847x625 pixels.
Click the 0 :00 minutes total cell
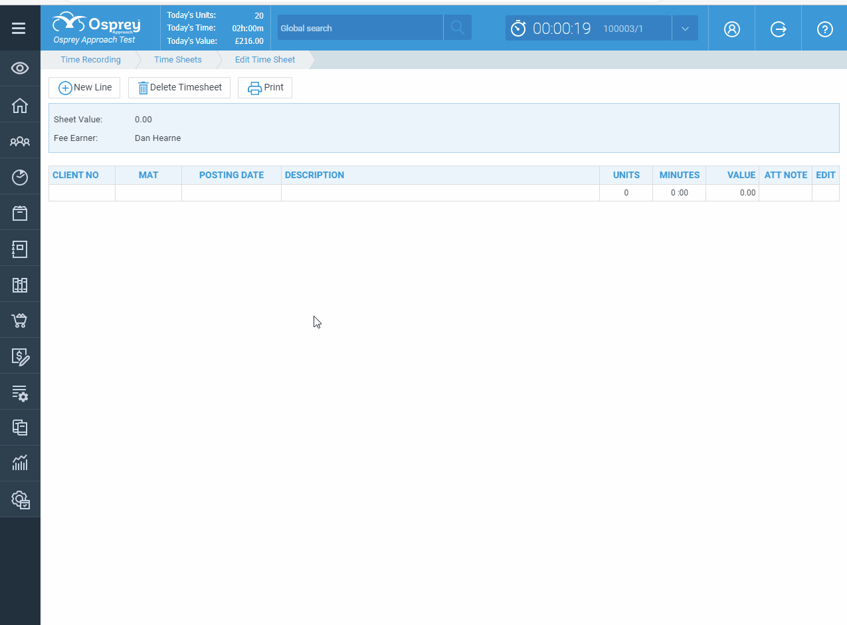pos(680,193)
